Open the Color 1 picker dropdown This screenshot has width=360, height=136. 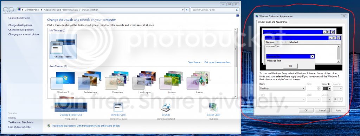326,88
